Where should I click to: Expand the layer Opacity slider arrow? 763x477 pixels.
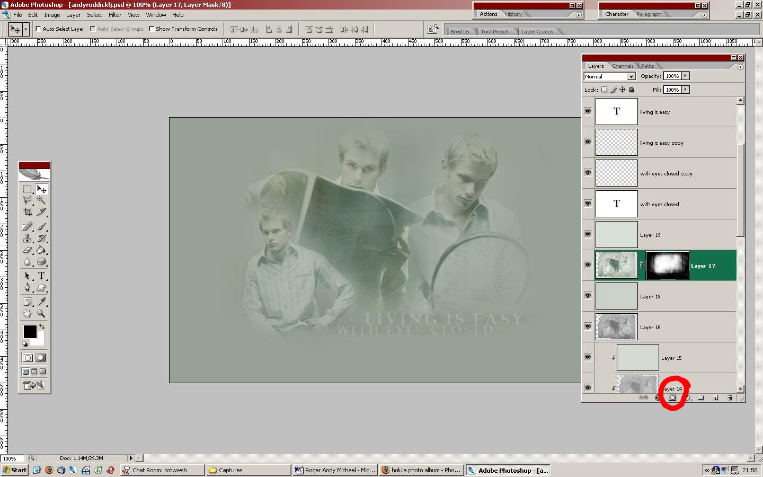click(685, 76)
